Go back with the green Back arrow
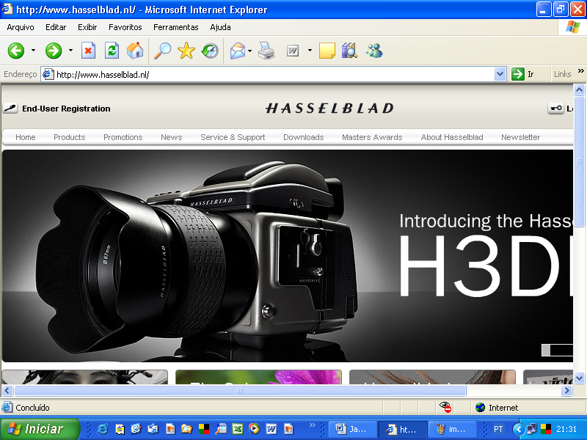 pos(16,51)
